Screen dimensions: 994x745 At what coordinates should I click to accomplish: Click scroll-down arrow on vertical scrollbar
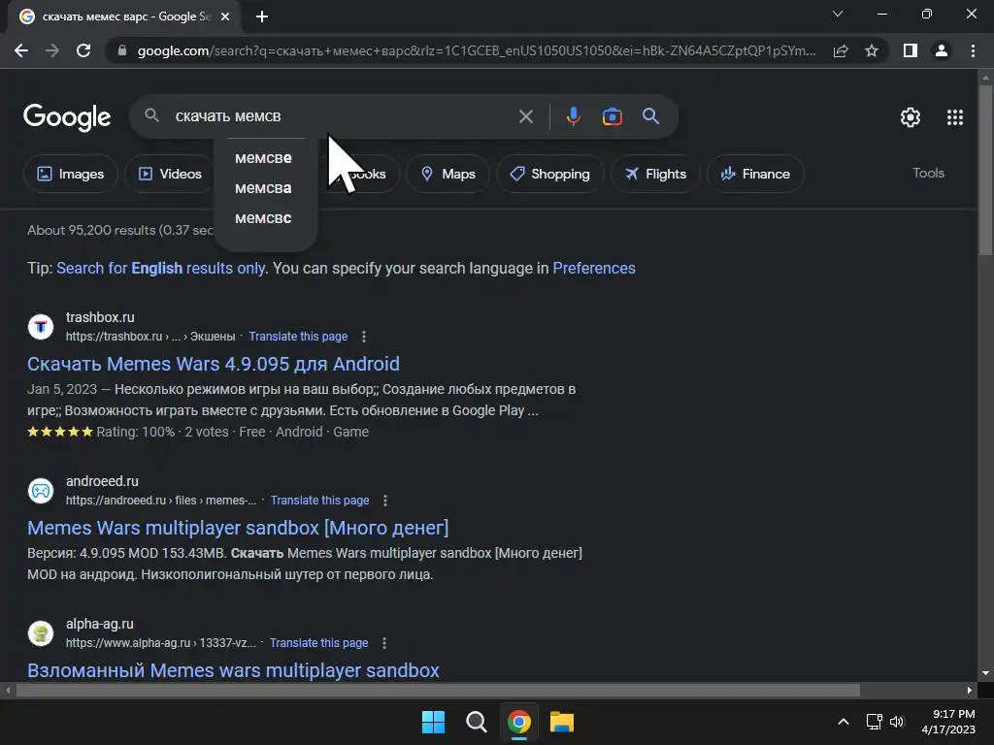(985, 673)
